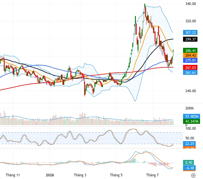This screenshot has height=179, width=203.
Task: Click the 0.40 MACD histogram label
Action: (x=189, y=163)
